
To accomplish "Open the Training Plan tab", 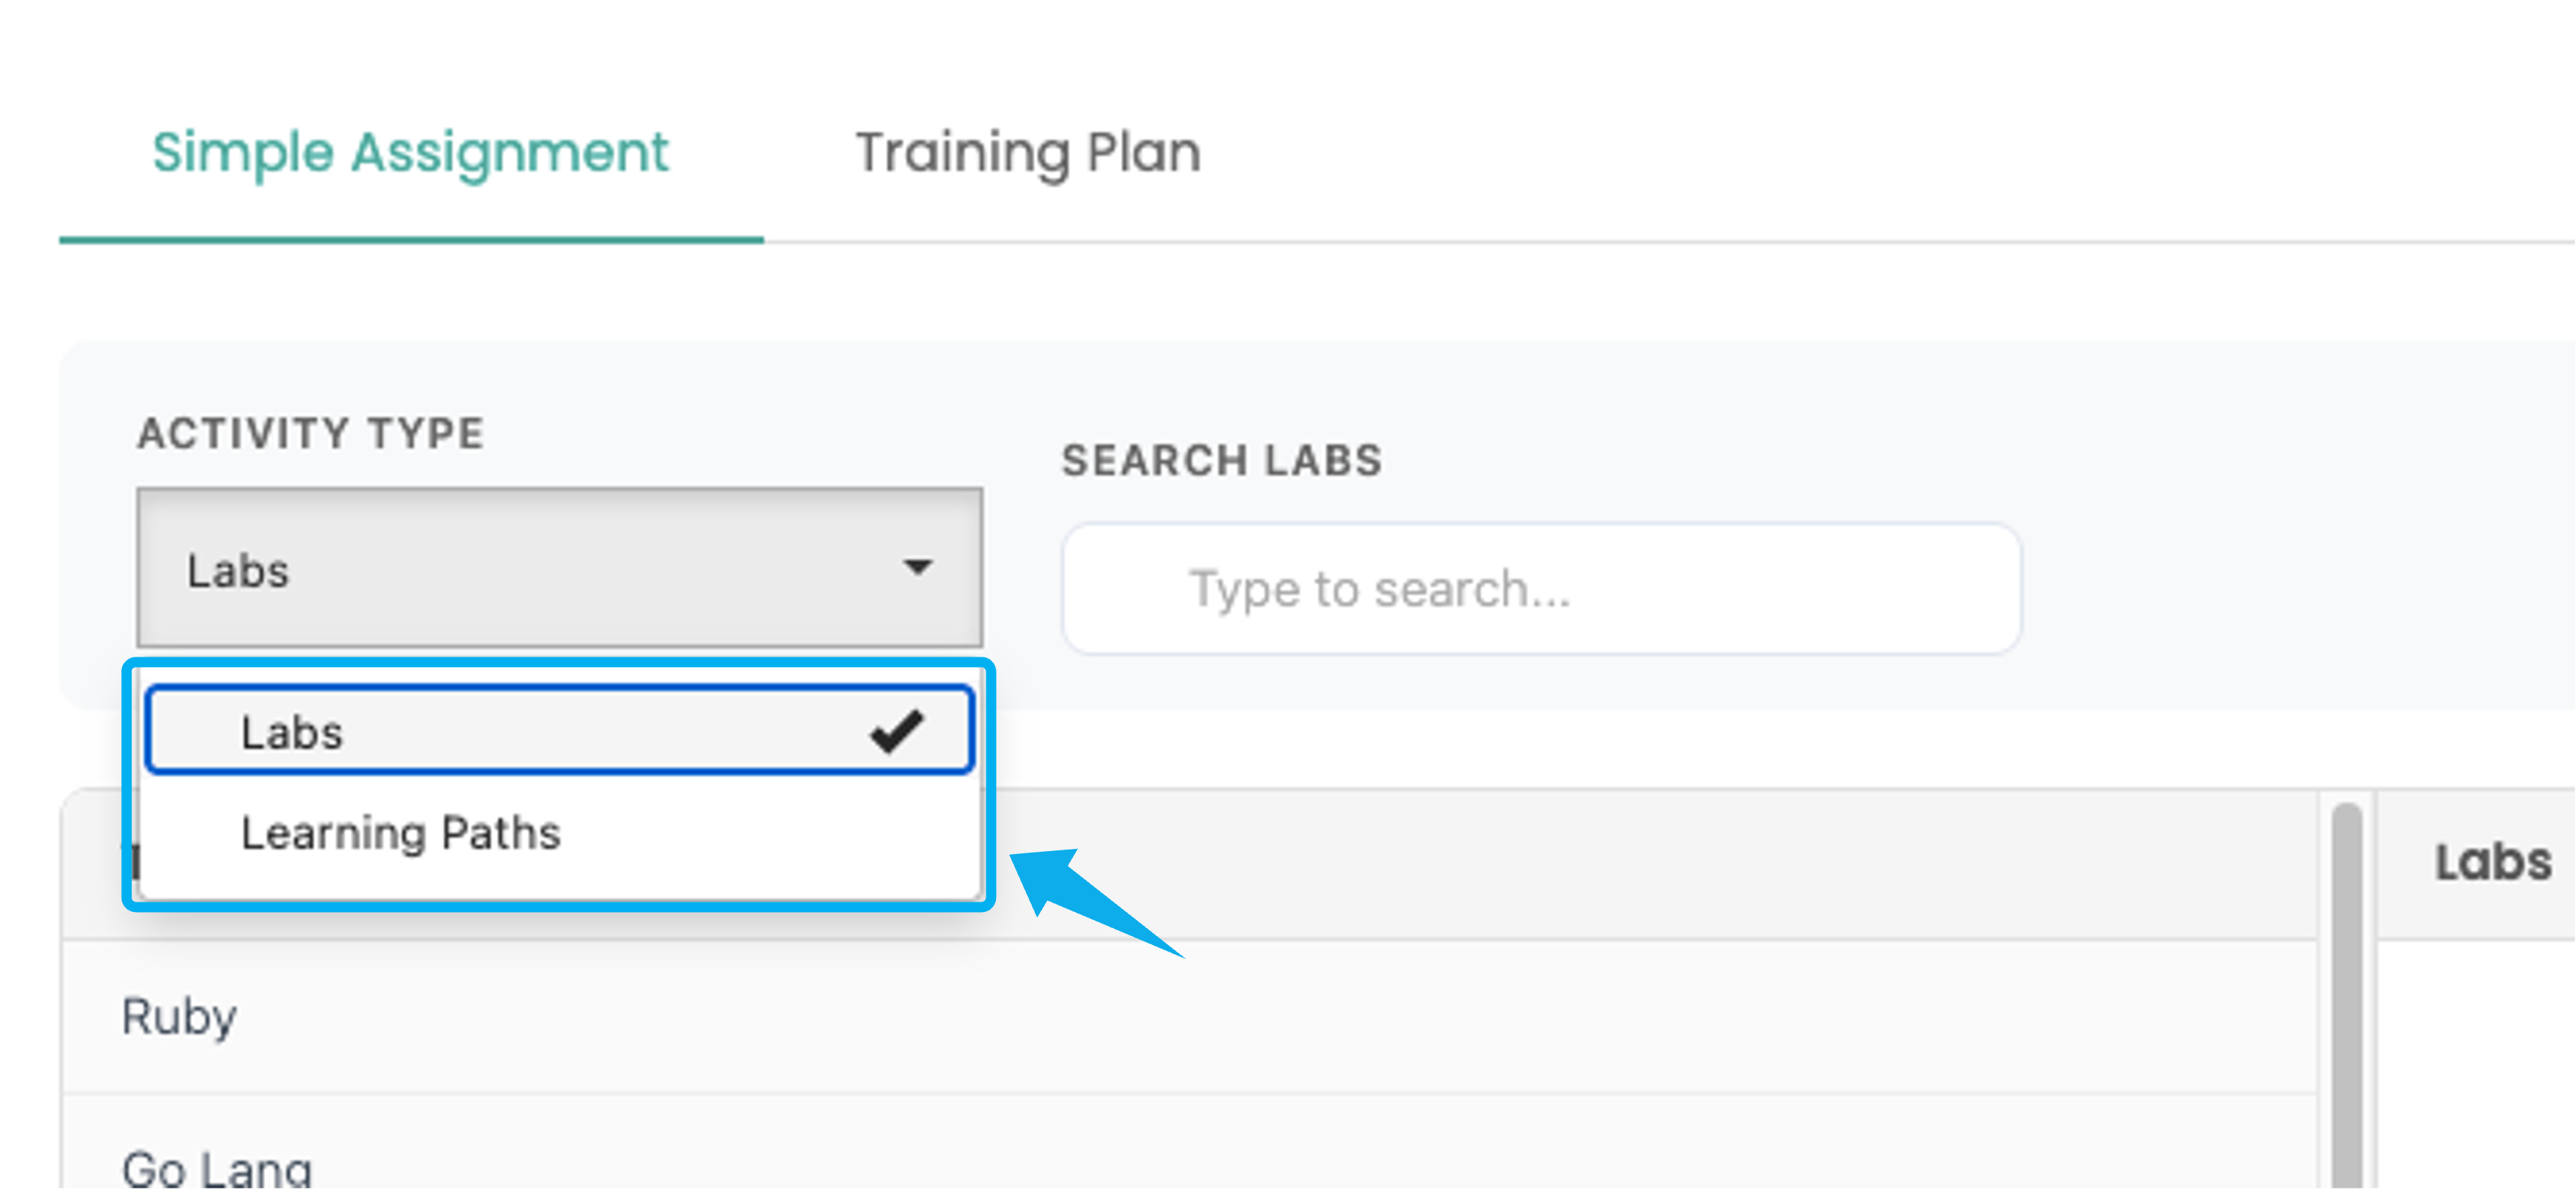I will [x=1027, y=153].
